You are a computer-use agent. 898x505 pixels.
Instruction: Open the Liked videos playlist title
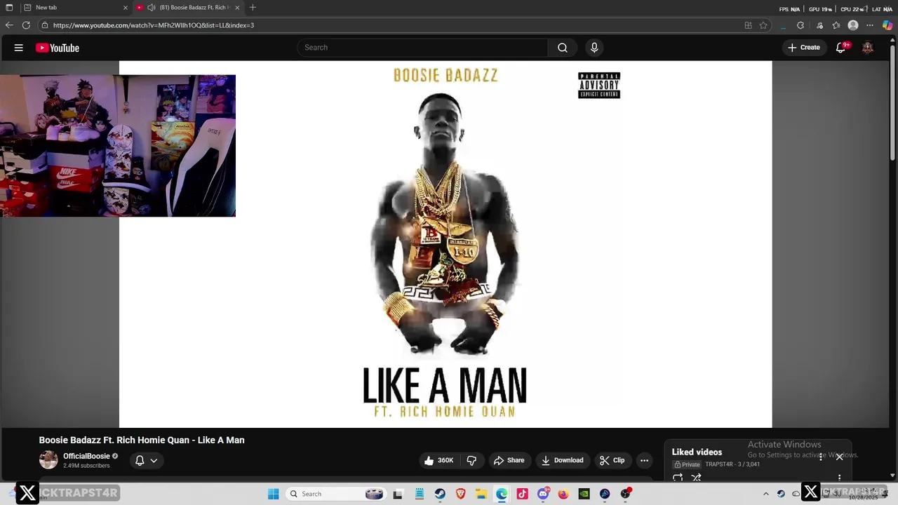[697, 452]
